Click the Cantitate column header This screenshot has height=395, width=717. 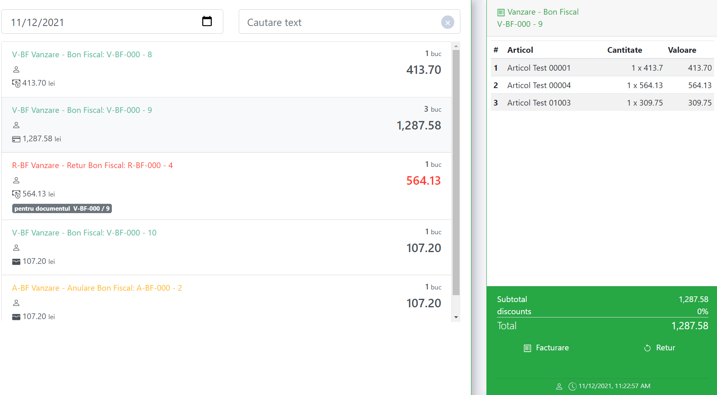625,50
